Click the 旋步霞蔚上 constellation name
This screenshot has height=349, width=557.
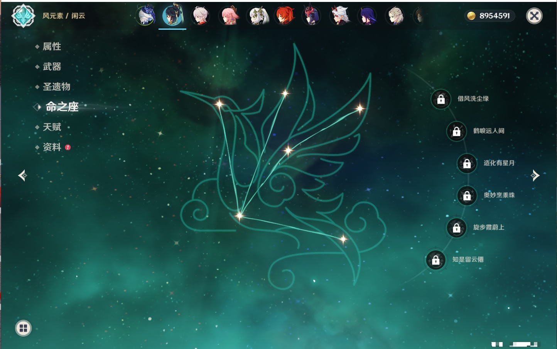(489, 227)
